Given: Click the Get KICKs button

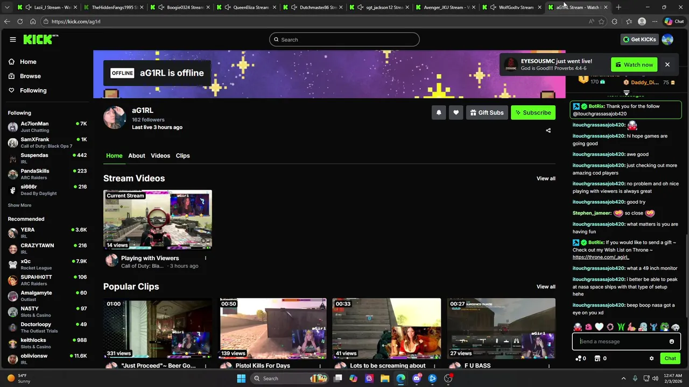Looking at the screenshot, I should pyautogui.click(x=639, y=39).
